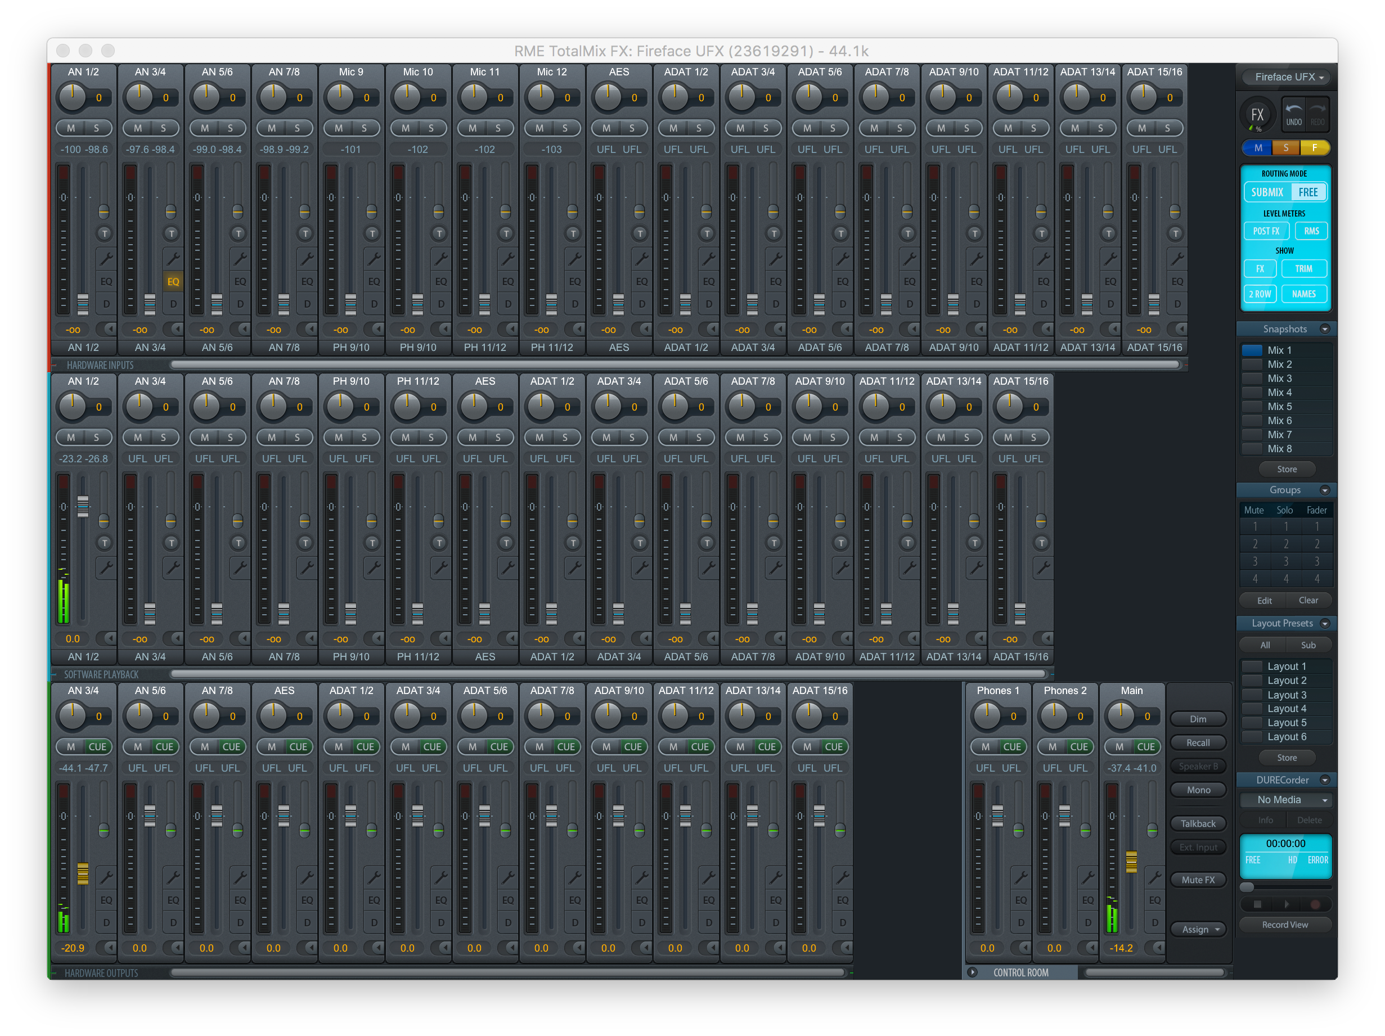Click the DURECorder stop button
Viewport: 1385px width, 1036px height.
pos(1257,904)
